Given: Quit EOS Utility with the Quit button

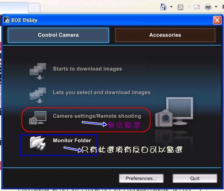Looking at the screenshot, I should click(195, 178).
